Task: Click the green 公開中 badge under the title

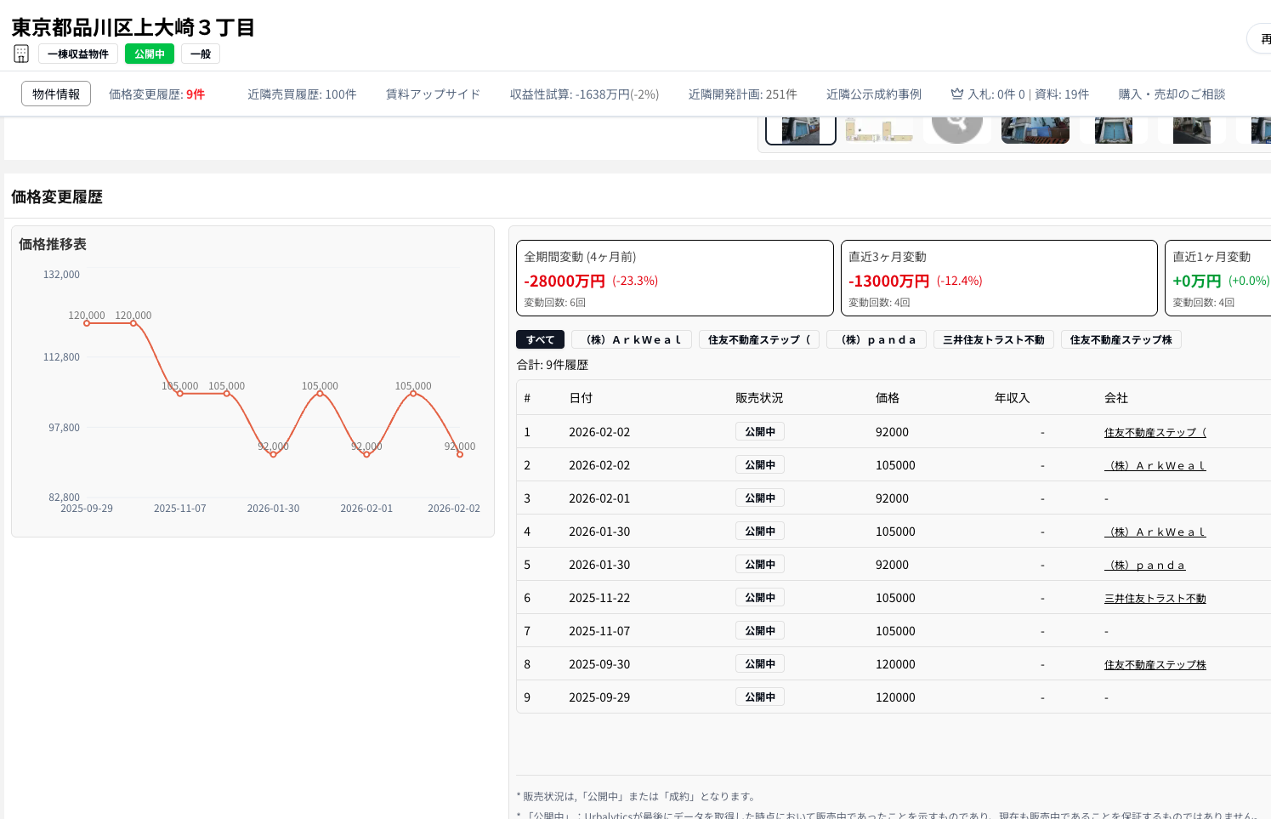Action: (150, 53)
